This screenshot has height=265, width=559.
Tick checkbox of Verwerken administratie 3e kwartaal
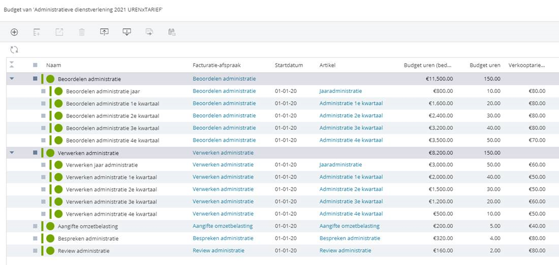pyautogui.click(x=43, y=202)
